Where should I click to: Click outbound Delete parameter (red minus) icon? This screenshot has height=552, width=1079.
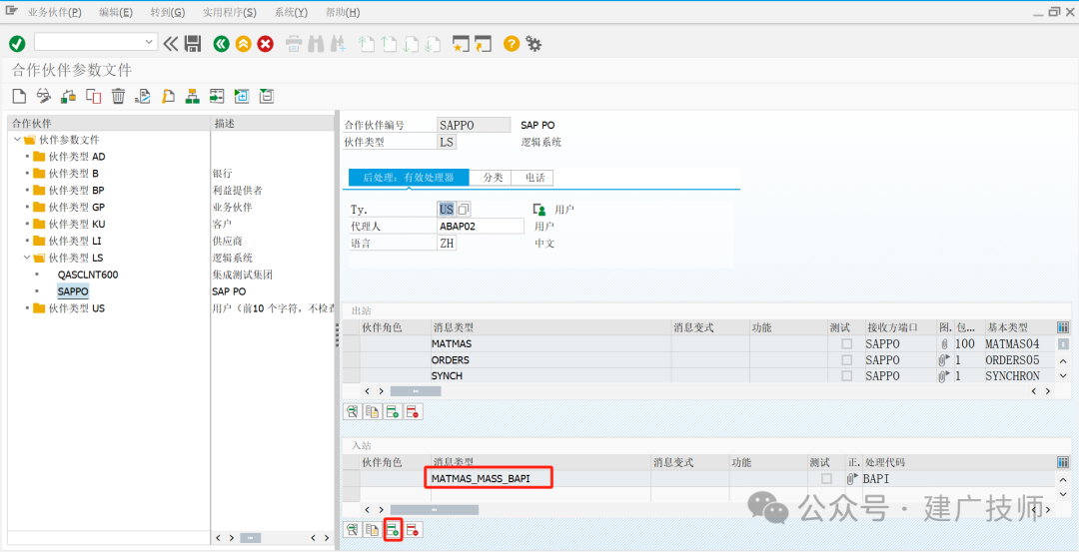click(413, 412)
